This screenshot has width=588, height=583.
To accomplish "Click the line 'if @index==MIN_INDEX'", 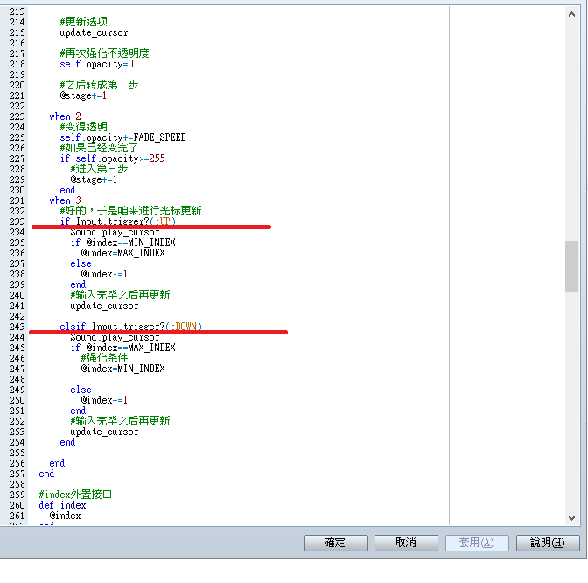I will 122,242.
